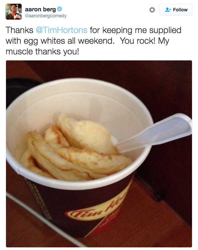Click "muscle thanks you!" tweet line
Screen dimensions: 198x250
(42, 52)
